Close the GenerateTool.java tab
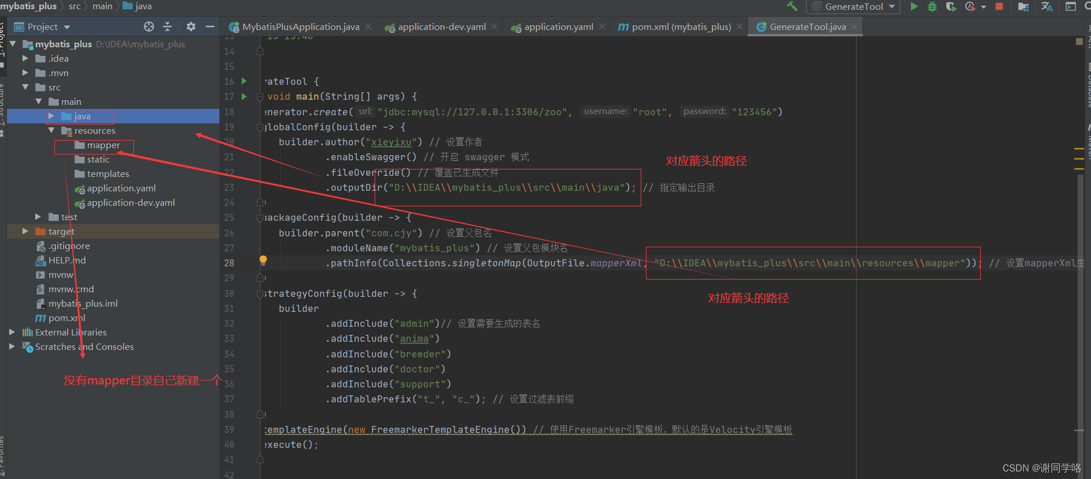Image resolution: width=1091 pixels, height=479 pixels. click(x=854, y=27)
